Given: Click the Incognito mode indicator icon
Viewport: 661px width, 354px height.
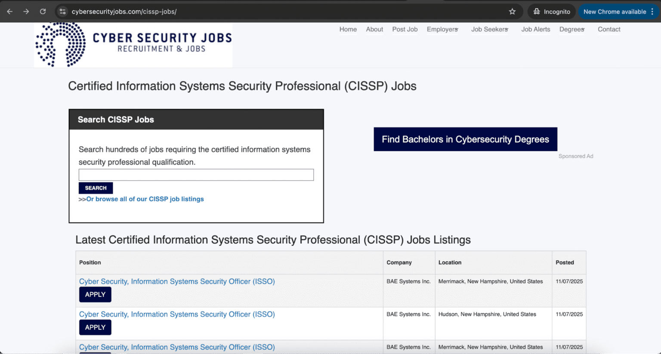Looking at the screenshot, I should tap(535, 12).
